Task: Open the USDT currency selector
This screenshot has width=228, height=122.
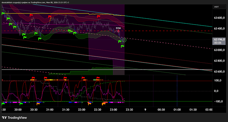Action: point(219,7)
